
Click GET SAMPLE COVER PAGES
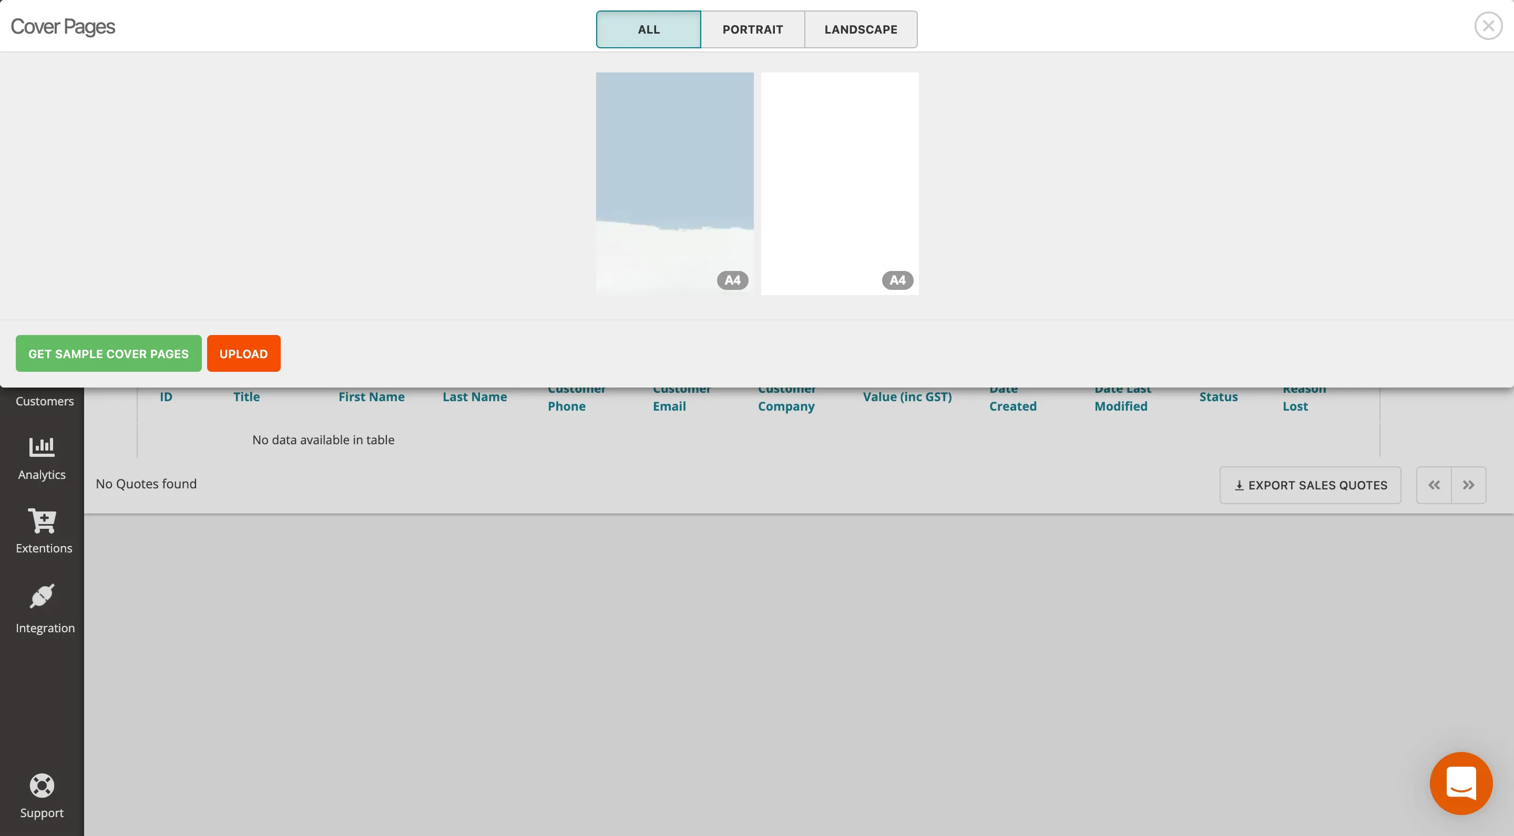(108, 353)
